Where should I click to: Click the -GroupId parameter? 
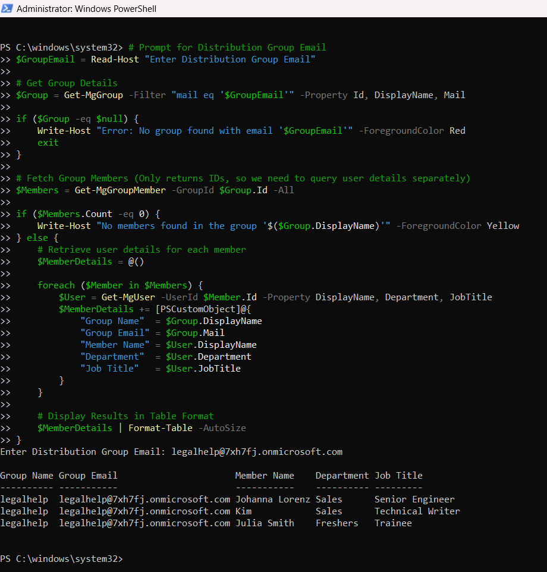pyautogui.click(x=193, y=190)
